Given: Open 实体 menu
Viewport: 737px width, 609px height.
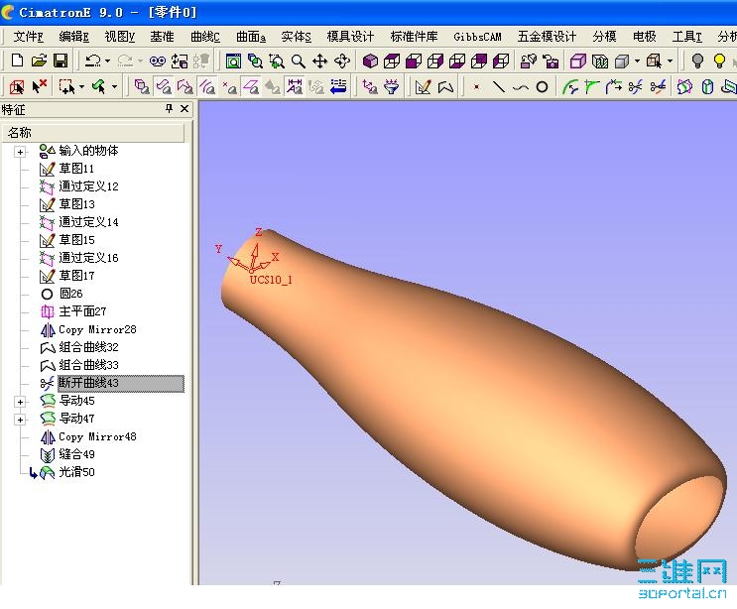Looking at the screenshot, I should (296, 37).
